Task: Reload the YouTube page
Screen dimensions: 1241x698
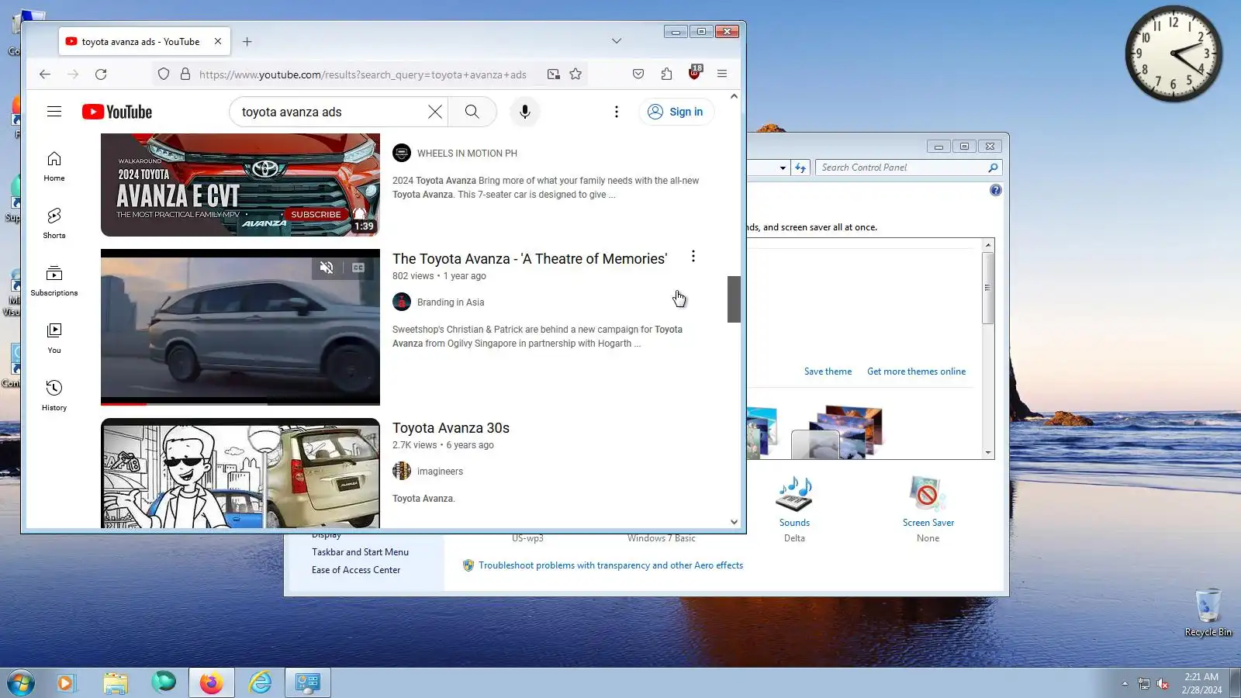Action: [101, 74]
